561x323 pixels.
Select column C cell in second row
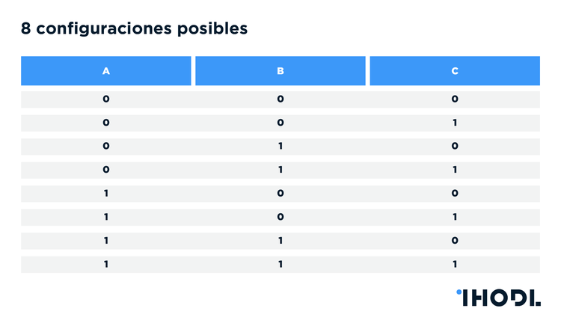tap(455, 123)
